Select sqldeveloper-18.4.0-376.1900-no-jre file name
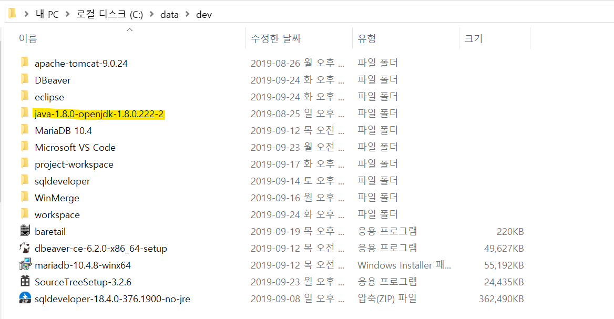This screenshot has width=614, height=319. [x=112, y=299]
